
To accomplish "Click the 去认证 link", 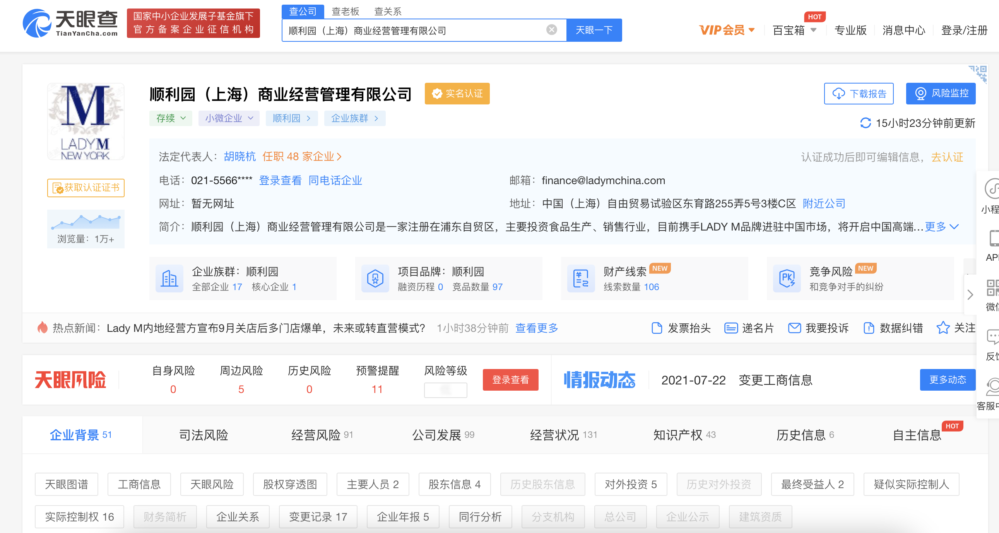I will (947, 157).
